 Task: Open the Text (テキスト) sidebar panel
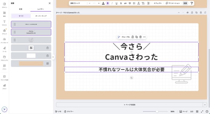[x=4, y=23]
